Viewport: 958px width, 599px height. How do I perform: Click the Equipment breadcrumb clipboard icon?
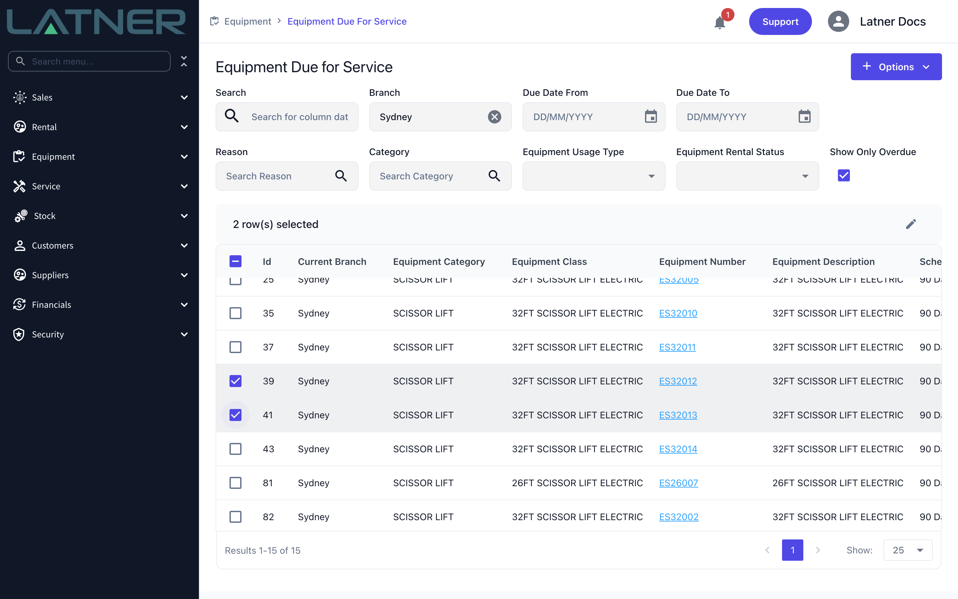(214, 21)
